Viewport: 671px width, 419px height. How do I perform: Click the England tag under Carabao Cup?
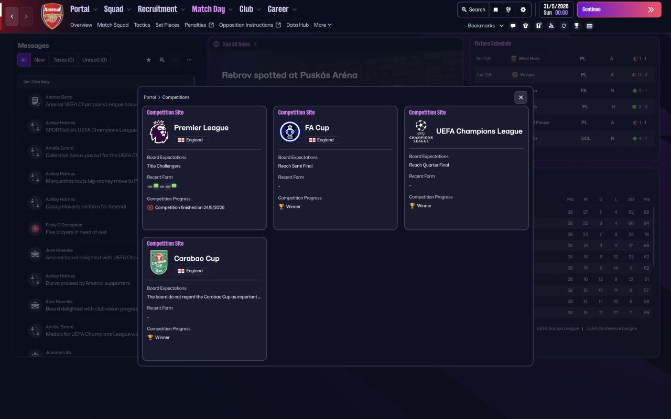pos(191,271)
